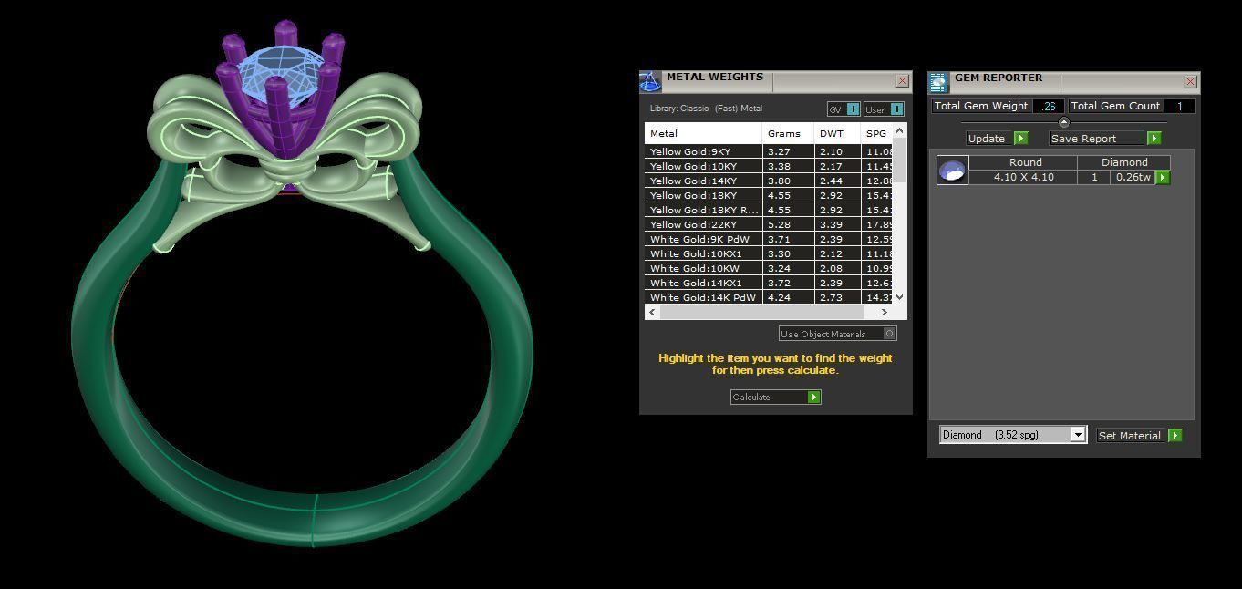Toggle the GV library switch
Image resolution: width=1242 pixels, height=589 pixels.
pyautogui.click(x=844, y=109)
